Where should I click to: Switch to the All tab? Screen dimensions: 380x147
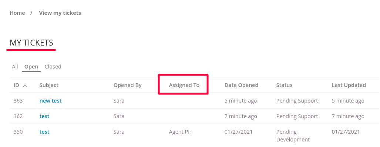point(15,67)
